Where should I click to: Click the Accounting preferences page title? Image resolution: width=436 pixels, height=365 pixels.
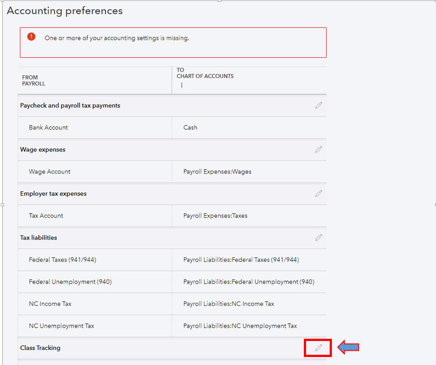(x=65, y=11)
